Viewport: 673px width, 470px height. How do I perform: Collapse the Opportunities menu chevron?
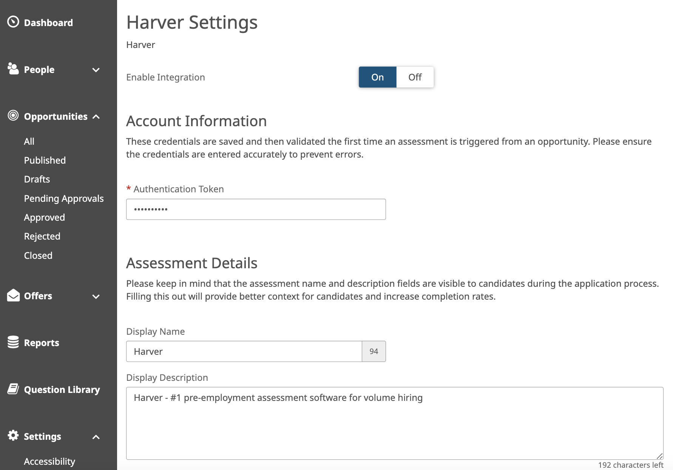tap(96, 117)
